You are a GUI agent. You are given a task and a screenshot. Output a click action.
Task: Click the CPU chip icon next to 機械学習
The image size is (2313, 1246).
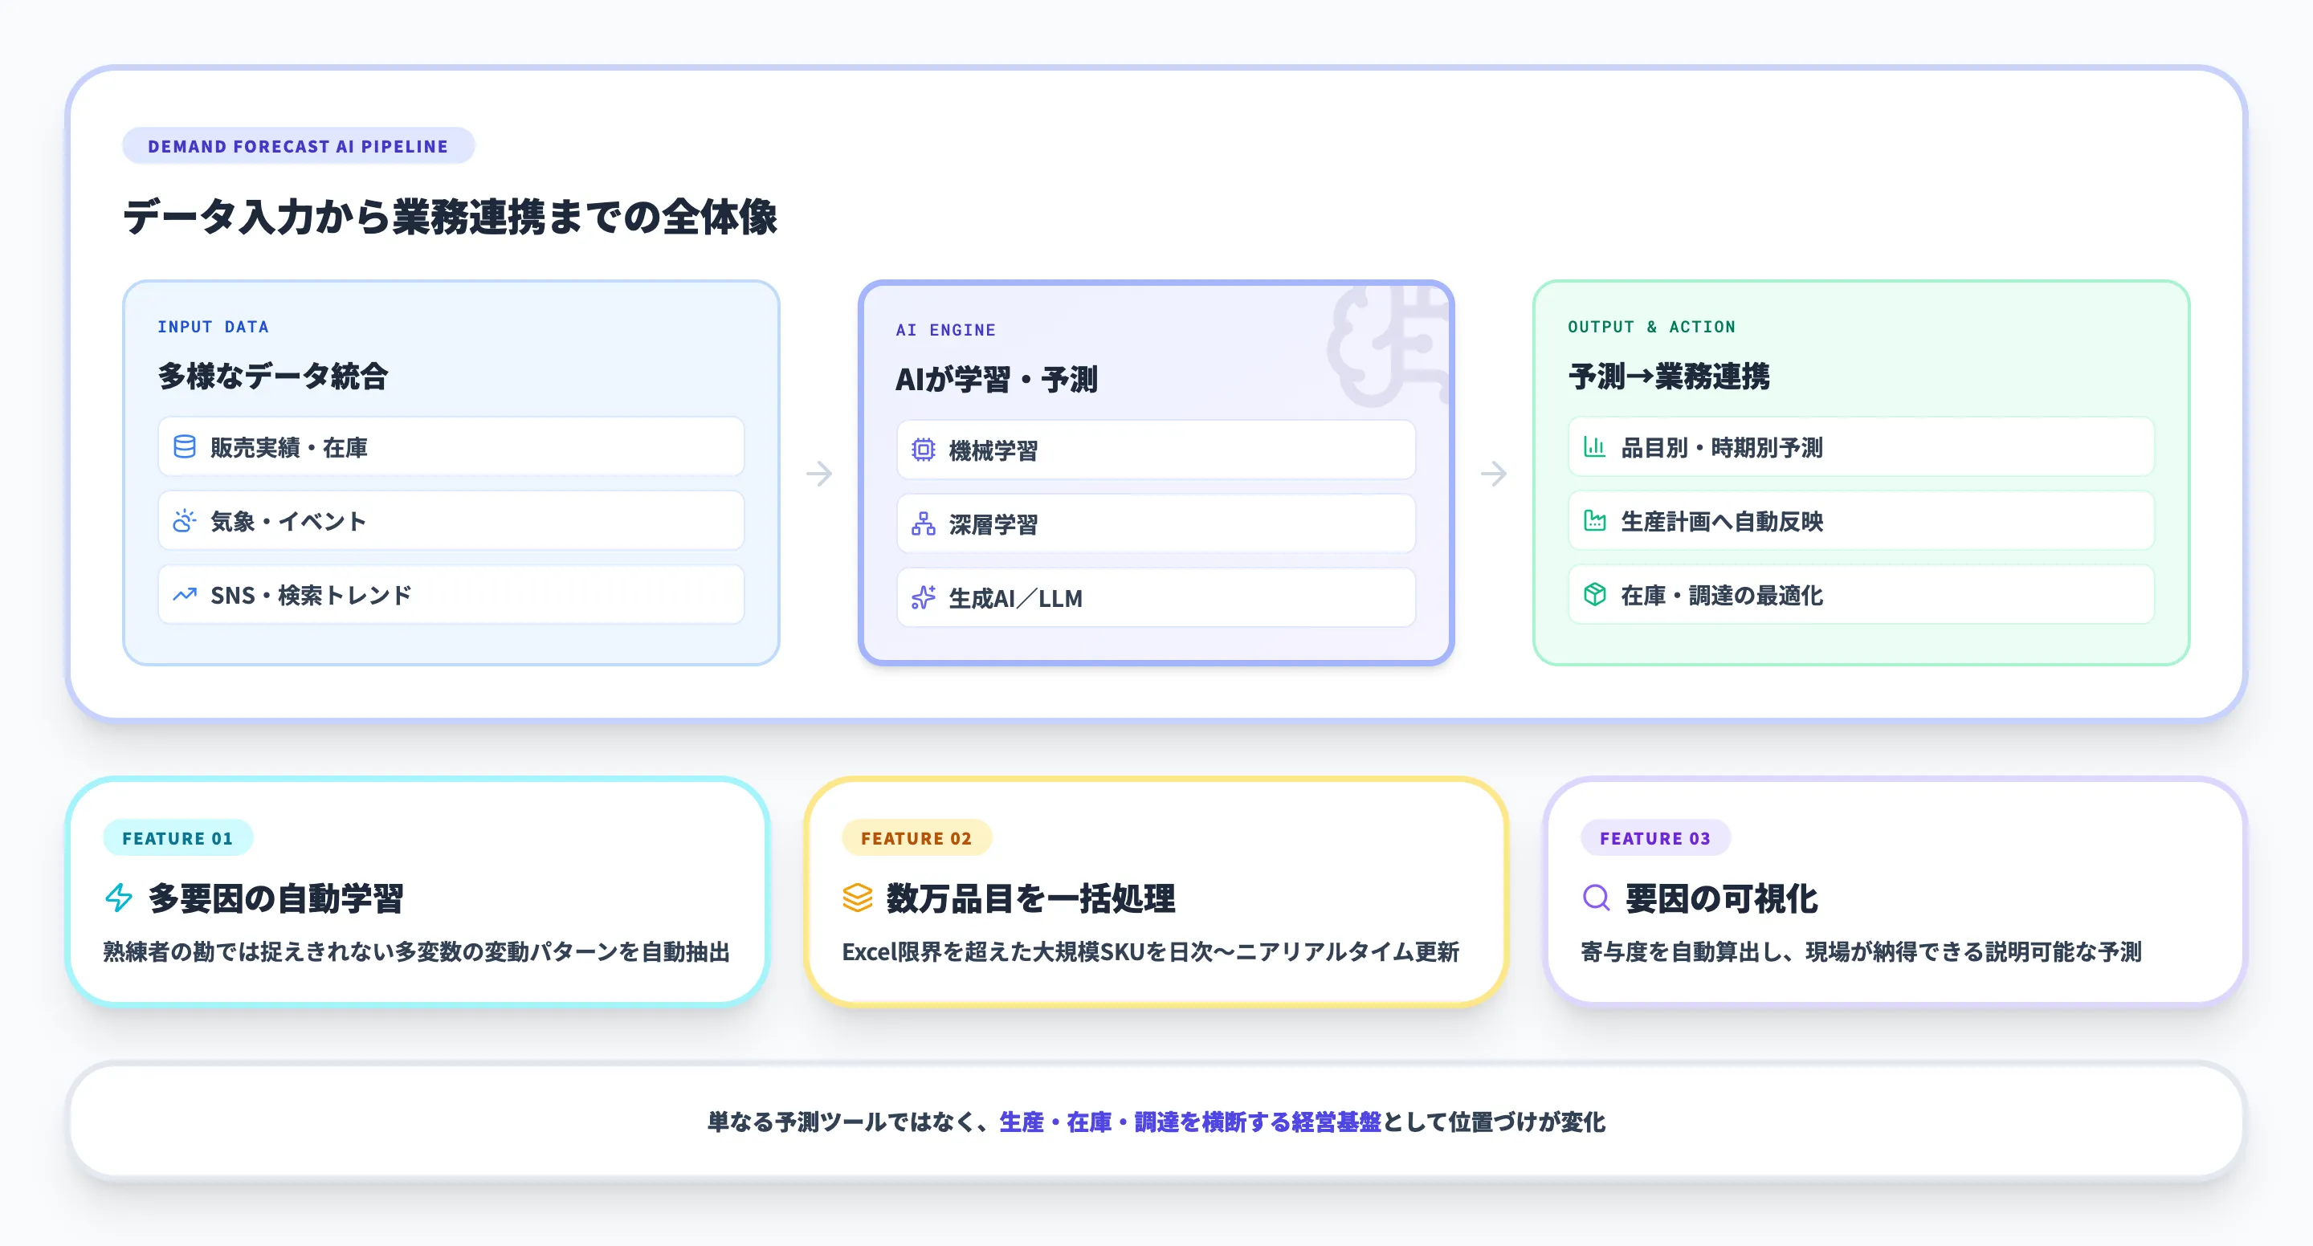click(923, 450)
